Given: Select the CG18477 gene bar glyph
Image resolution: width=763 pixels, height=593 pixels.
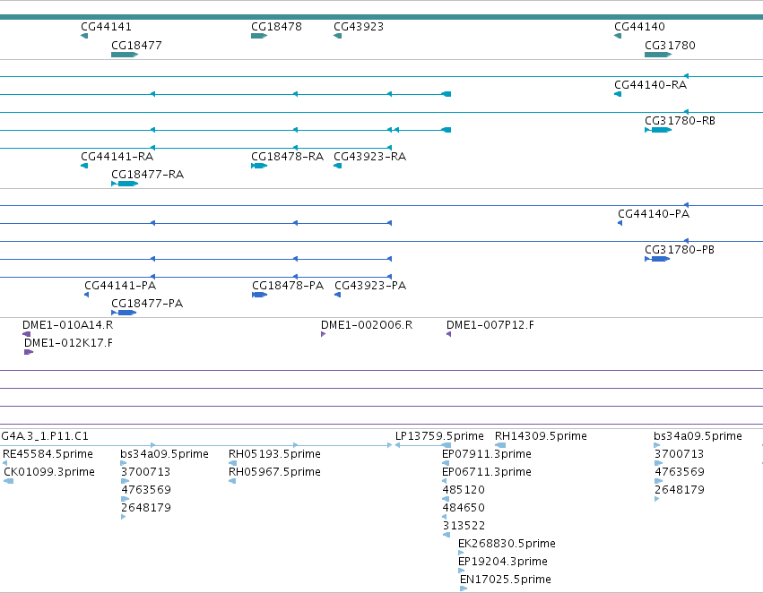Looking at the screenshot, I should 125,55.
